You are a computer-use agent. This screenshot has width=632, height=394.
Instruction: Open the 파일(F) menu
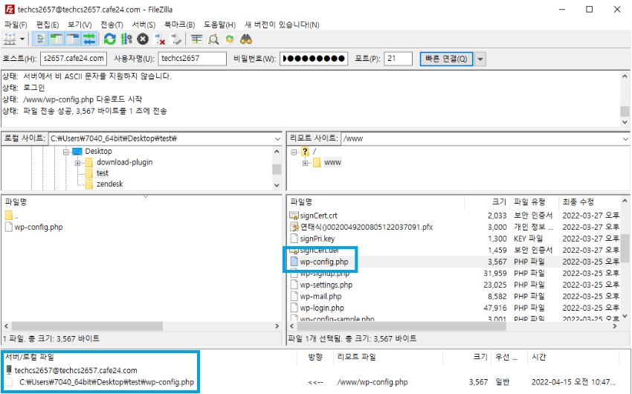coord(16,25)
